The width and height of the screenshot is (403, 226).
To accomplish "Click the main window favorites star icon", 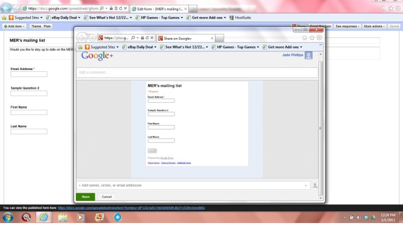I will click(x=391, y=9).
